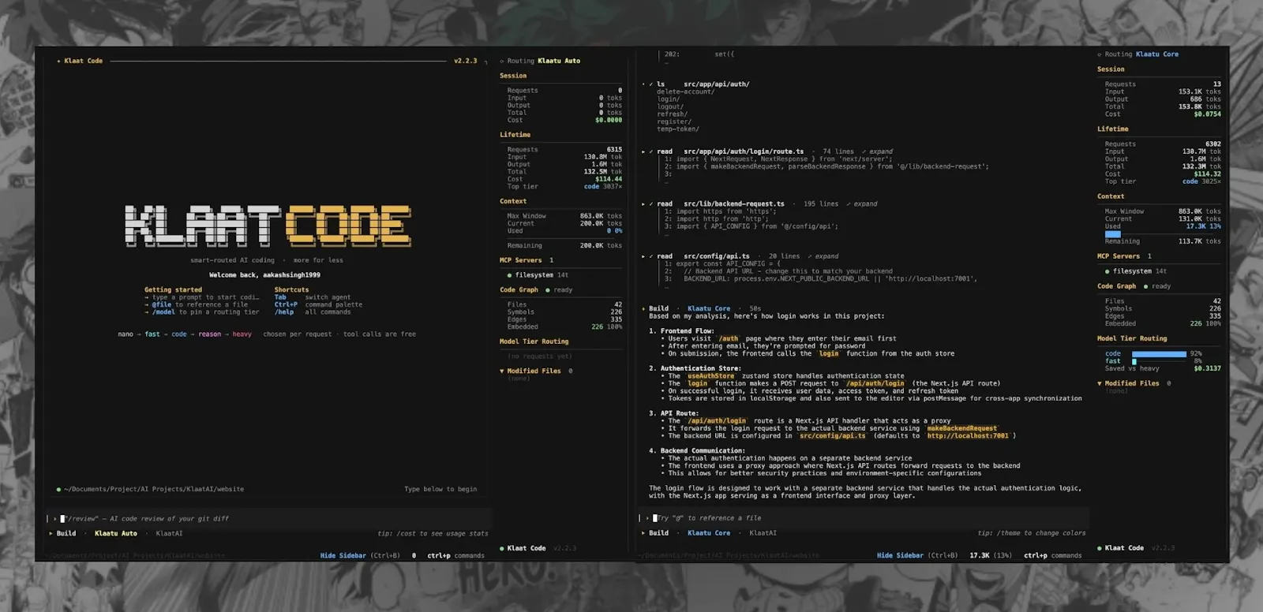Click Klaatu Core agent in right footer
1263x612 pixels.
click(x=709, y=533)
